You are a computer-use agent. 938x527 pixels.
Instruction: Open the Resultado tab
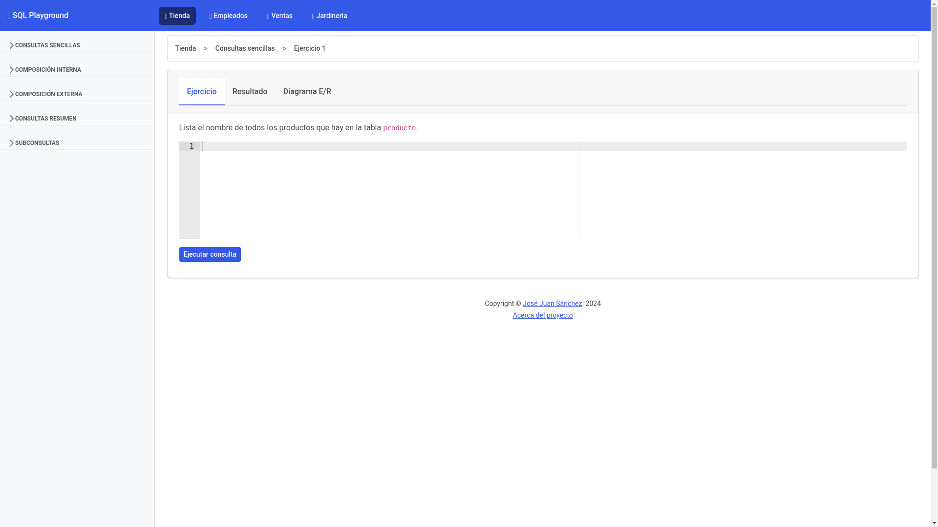point(250,92)
